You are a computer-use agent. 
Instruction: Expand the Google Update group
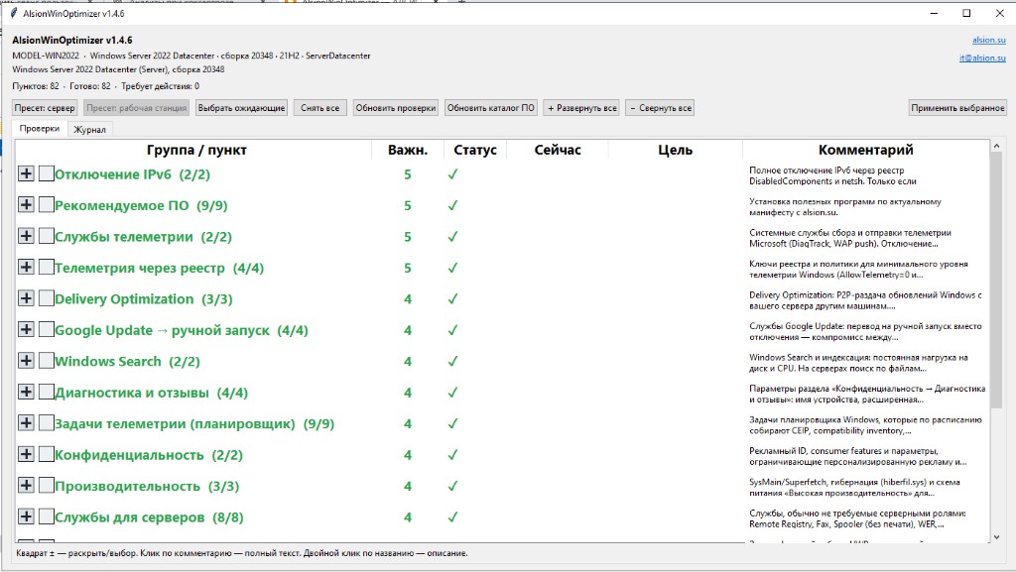[x=26, y=329]
